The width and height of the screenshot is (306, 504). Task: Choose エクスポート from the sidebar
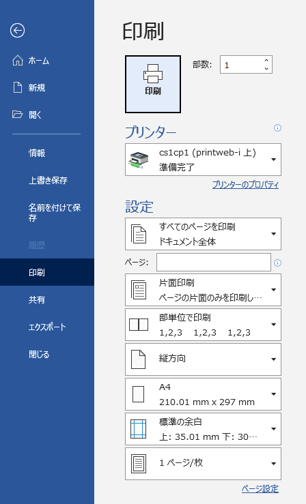pos(47,327)
